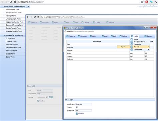Click the red extension icon in browser toolbar
This screenshot has height=121, width=158.
click(x=147, y=2)
